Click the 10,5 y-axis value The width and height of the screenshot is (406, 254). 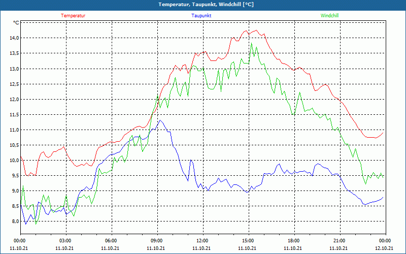pos(15,145)
